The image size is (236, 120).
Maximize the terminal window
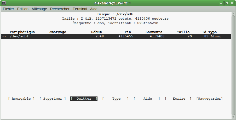[x=227, y=3]
